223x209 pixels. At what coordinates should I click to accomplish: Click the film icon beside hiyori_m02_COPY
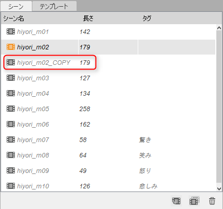pyautogui.click(x=11, y=62)
